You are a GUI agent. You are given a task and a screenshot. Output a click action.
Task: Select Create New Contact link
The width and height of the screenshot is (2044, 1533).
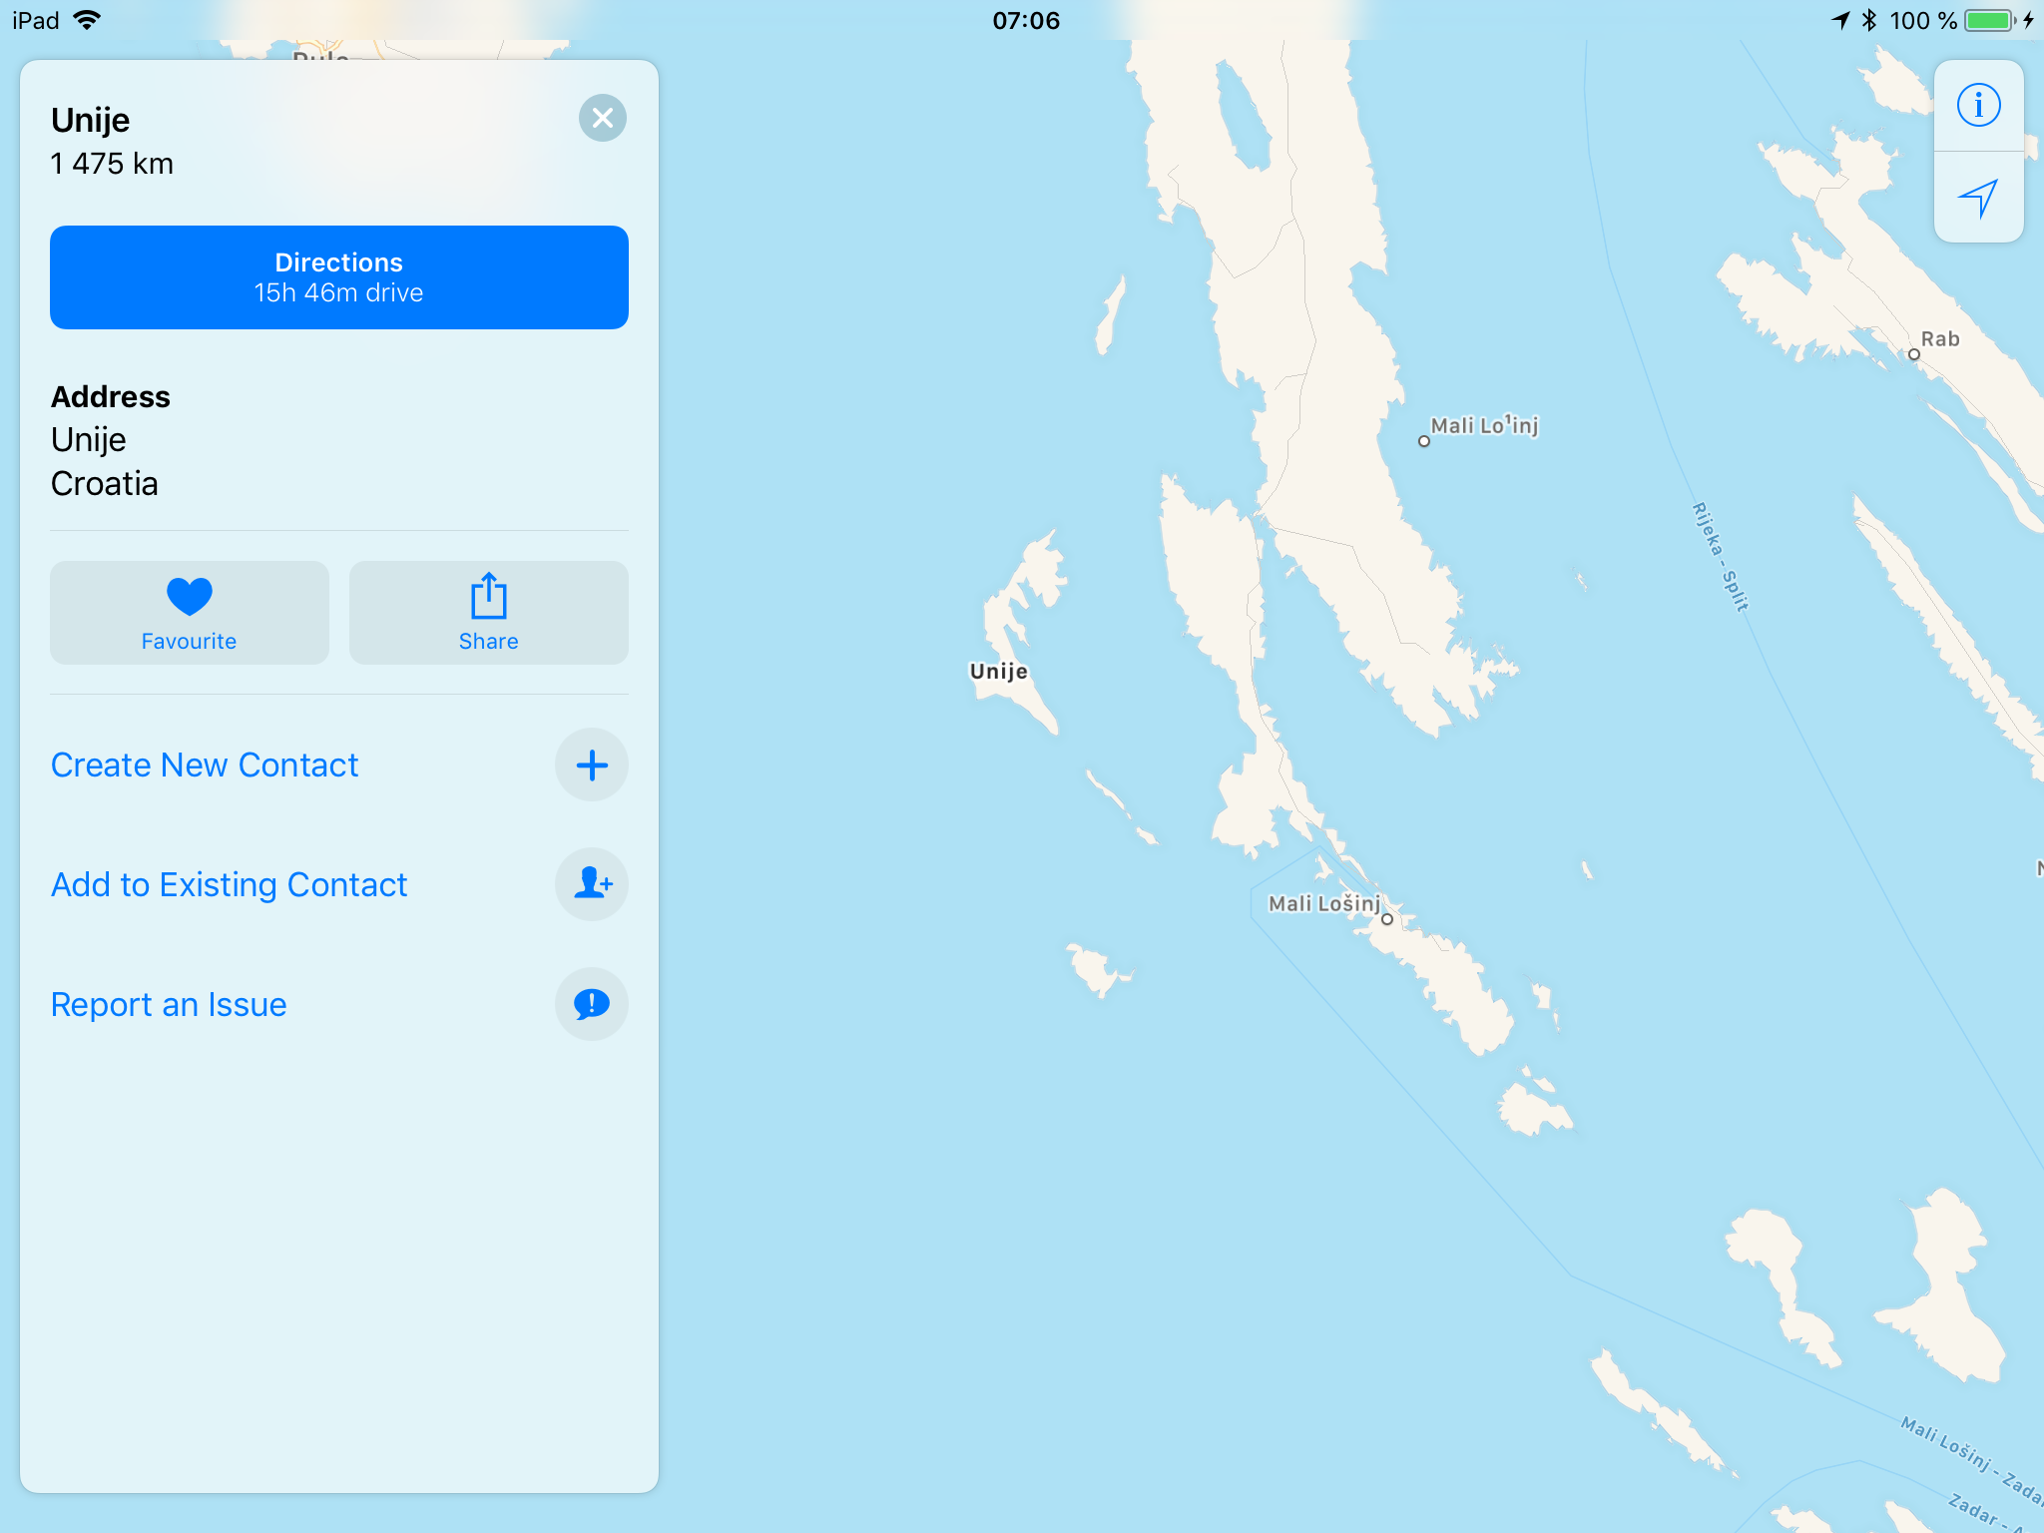205,766
